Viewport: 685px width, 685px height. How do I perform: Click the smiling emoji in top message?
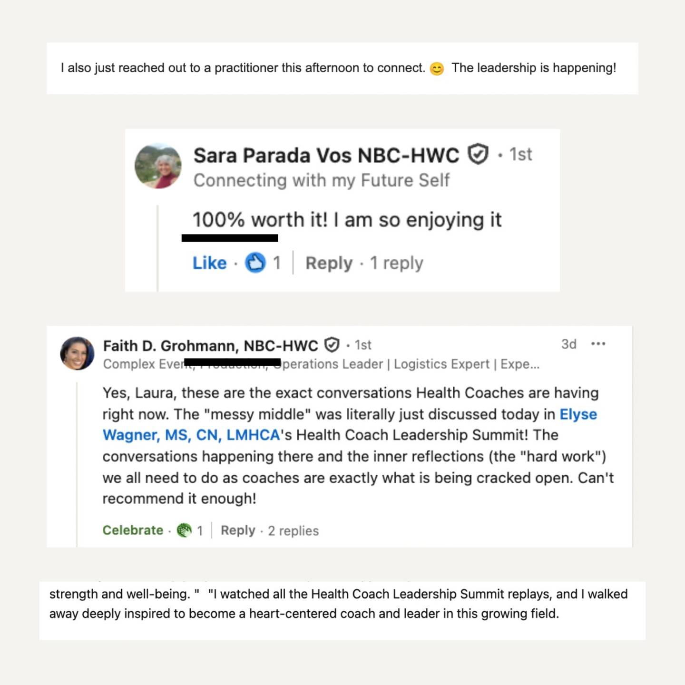pos(437,69)
